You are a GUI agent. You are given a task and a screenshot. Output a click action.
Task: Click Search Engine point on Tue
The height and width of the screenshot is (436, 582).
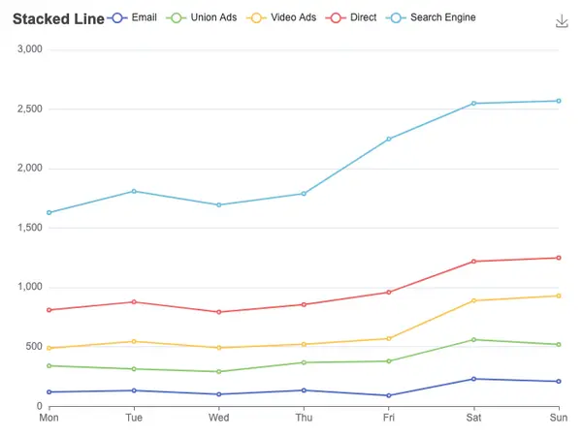pyautogui.click(x=134, y=191)
